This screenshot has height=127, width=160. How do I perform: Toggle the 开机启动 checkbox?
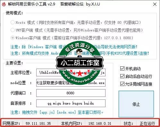(122, 69)
